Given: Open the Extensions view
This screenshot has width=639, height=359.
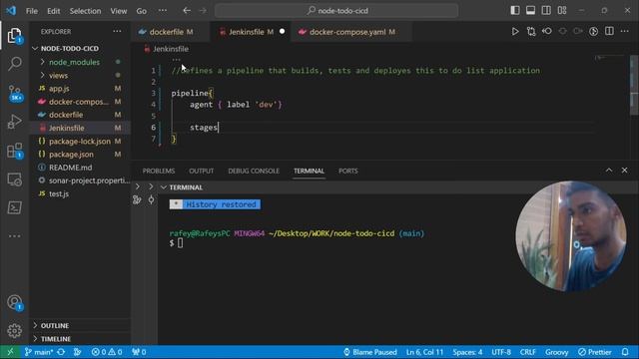Looking at the screenshot, I should tap(15, 151).
